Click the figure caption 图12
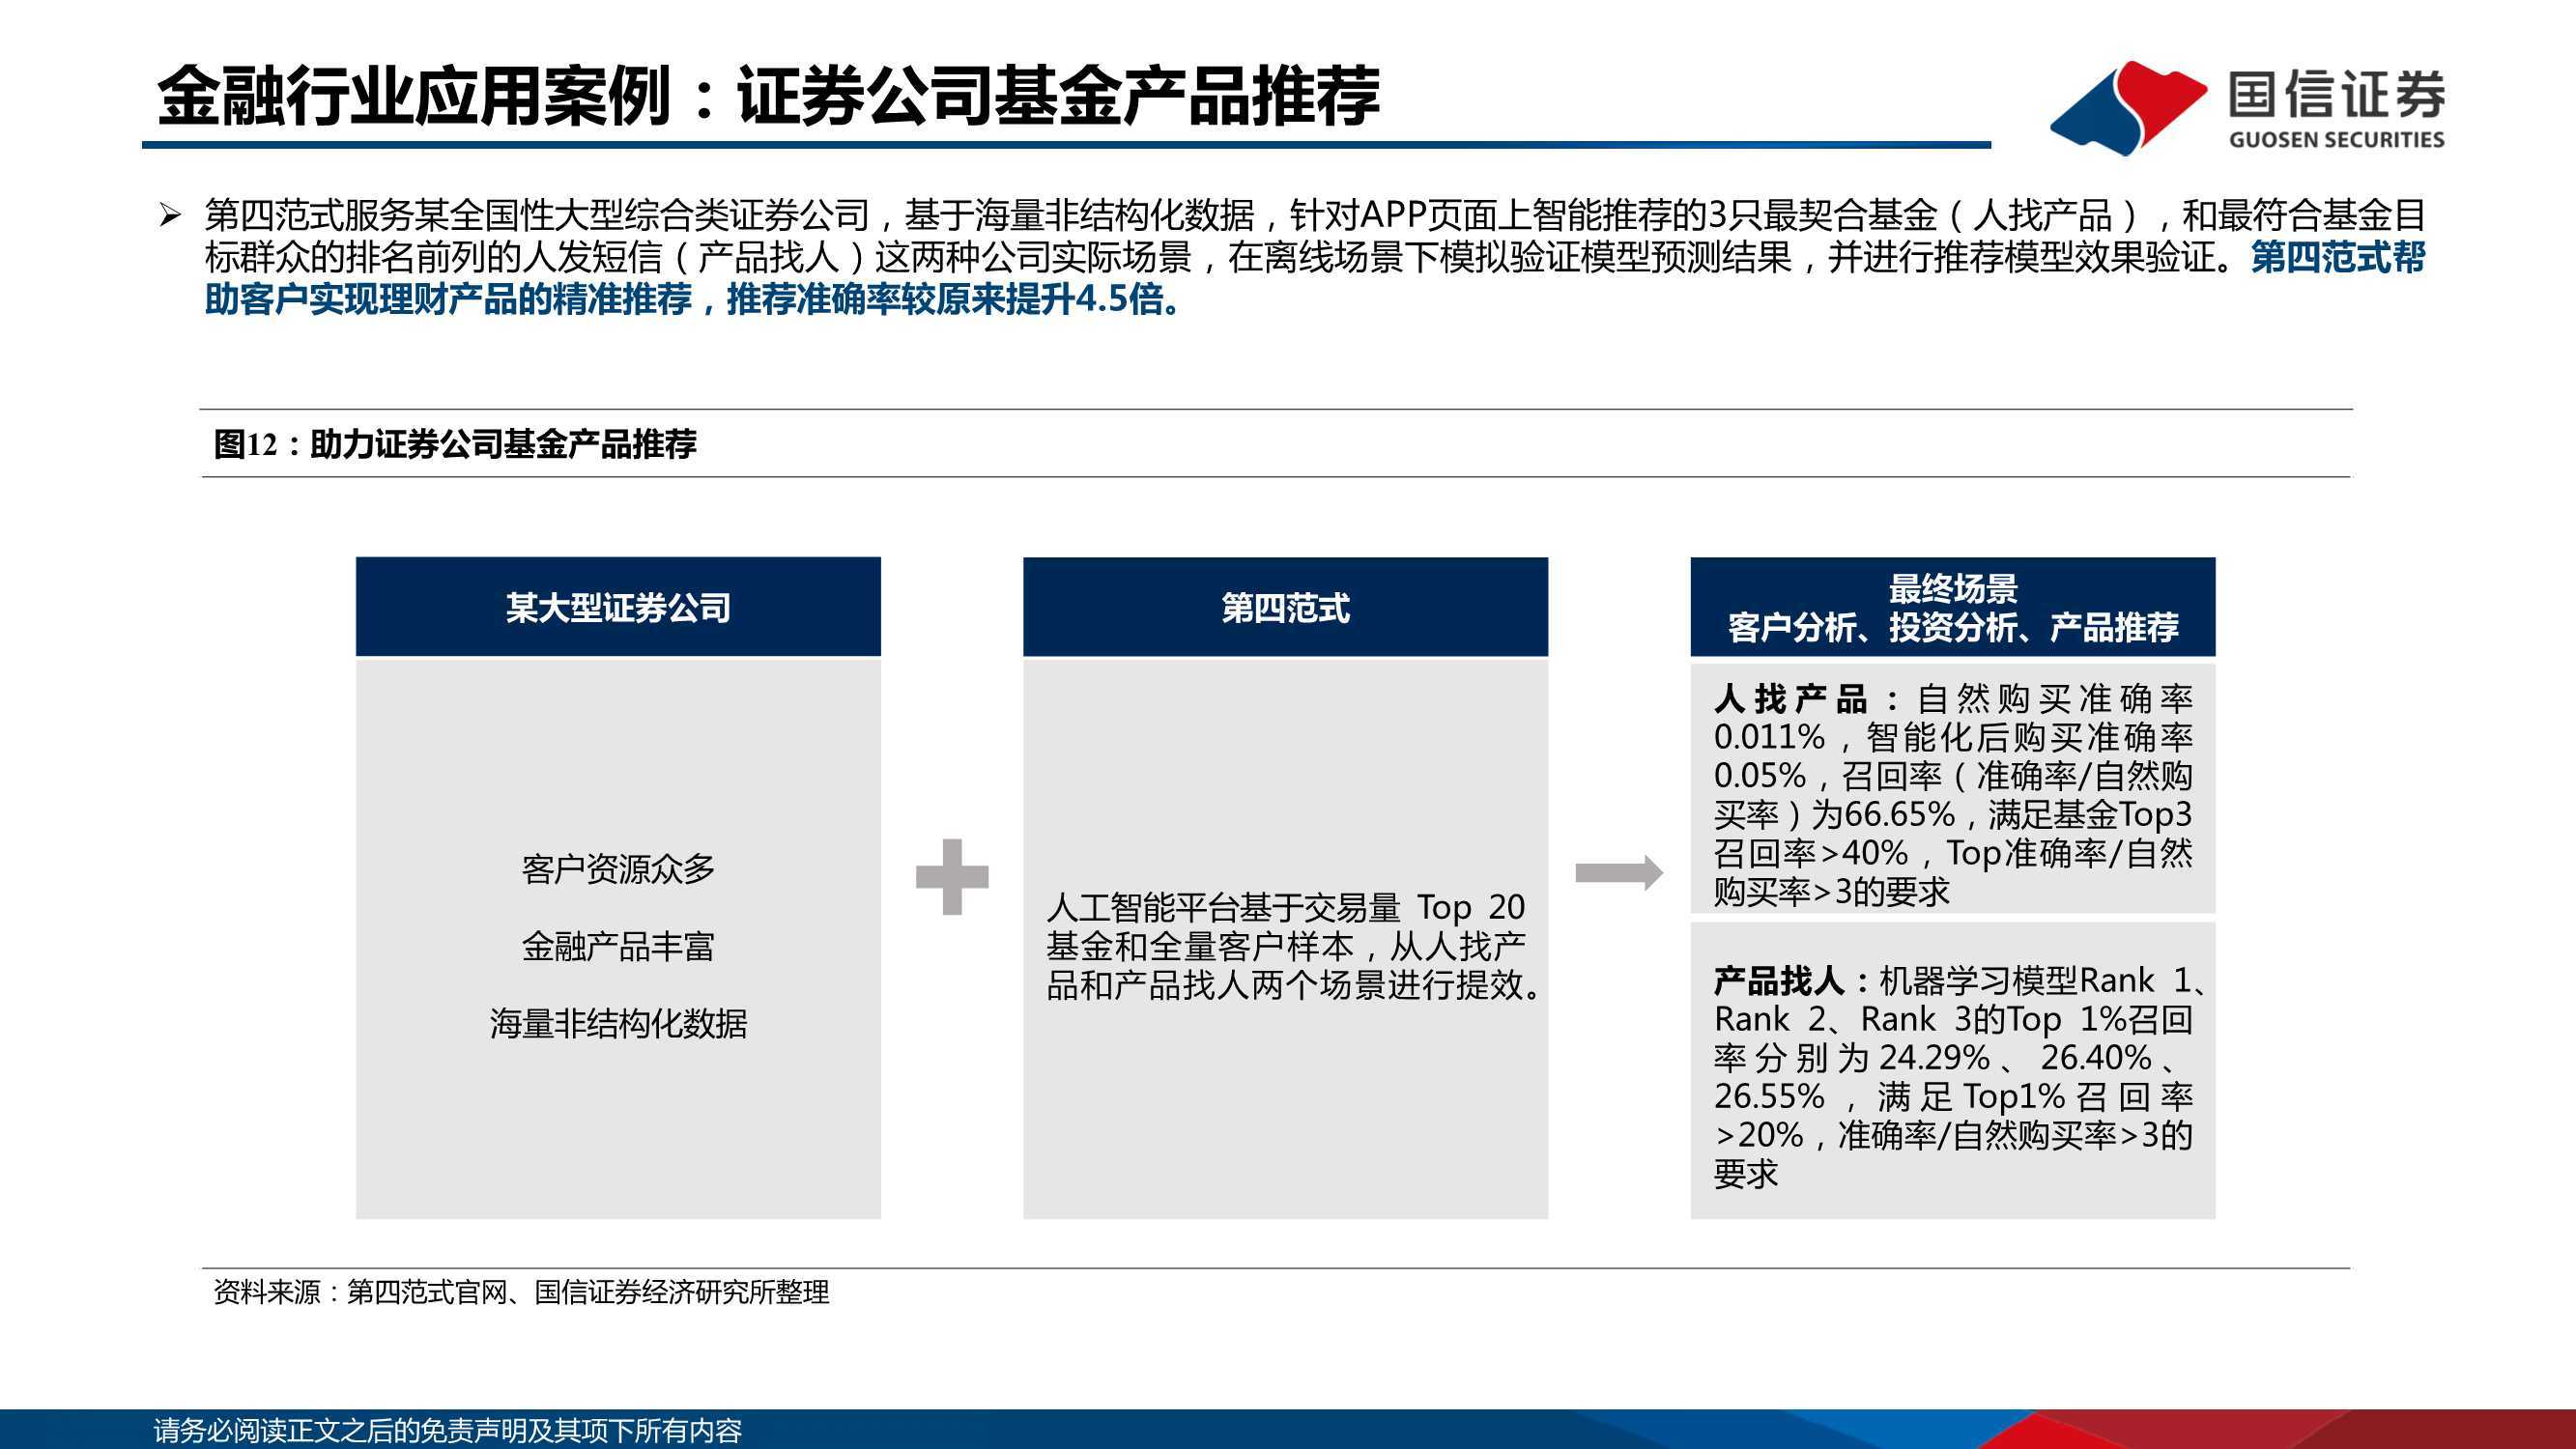This screenshot has height=1449, width=2576. [454, 443]
